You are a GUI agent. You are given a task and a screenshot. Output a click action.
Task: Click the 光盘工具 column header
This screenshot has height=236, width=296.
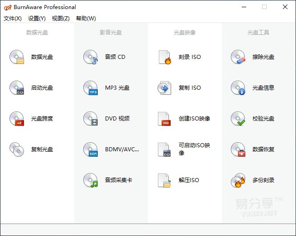tap(258, 33)
